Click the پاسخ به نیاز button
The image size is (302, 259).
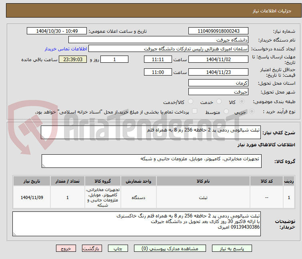point(232,249)
